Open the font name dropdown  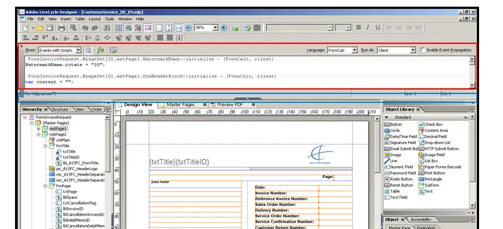[330, 28]
